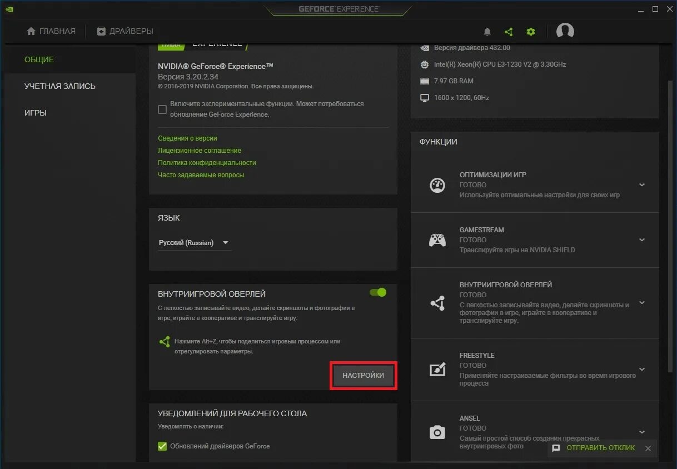Click the Версия драйвера 432.00 text
Viewport: 677px width, 469px height.
472,48
